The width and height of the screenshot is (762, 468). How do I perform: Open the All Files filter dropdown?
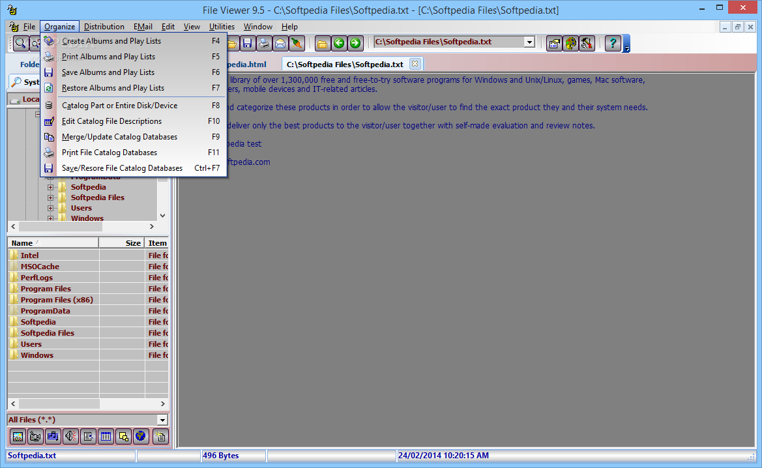point(162,420)
